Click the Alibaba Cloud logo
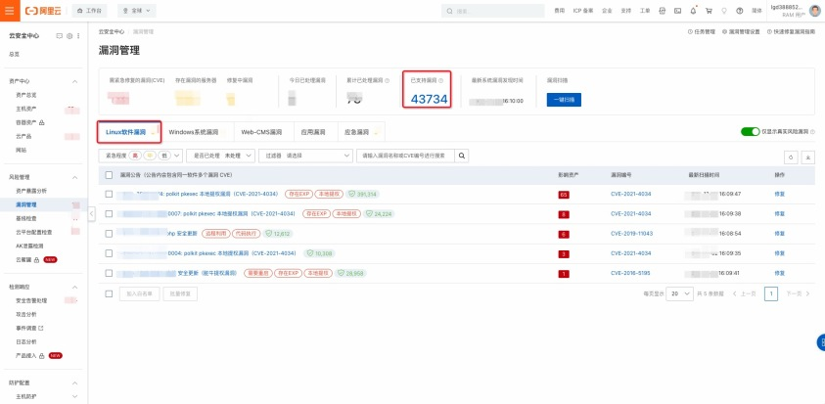 (x=44, y=11)
